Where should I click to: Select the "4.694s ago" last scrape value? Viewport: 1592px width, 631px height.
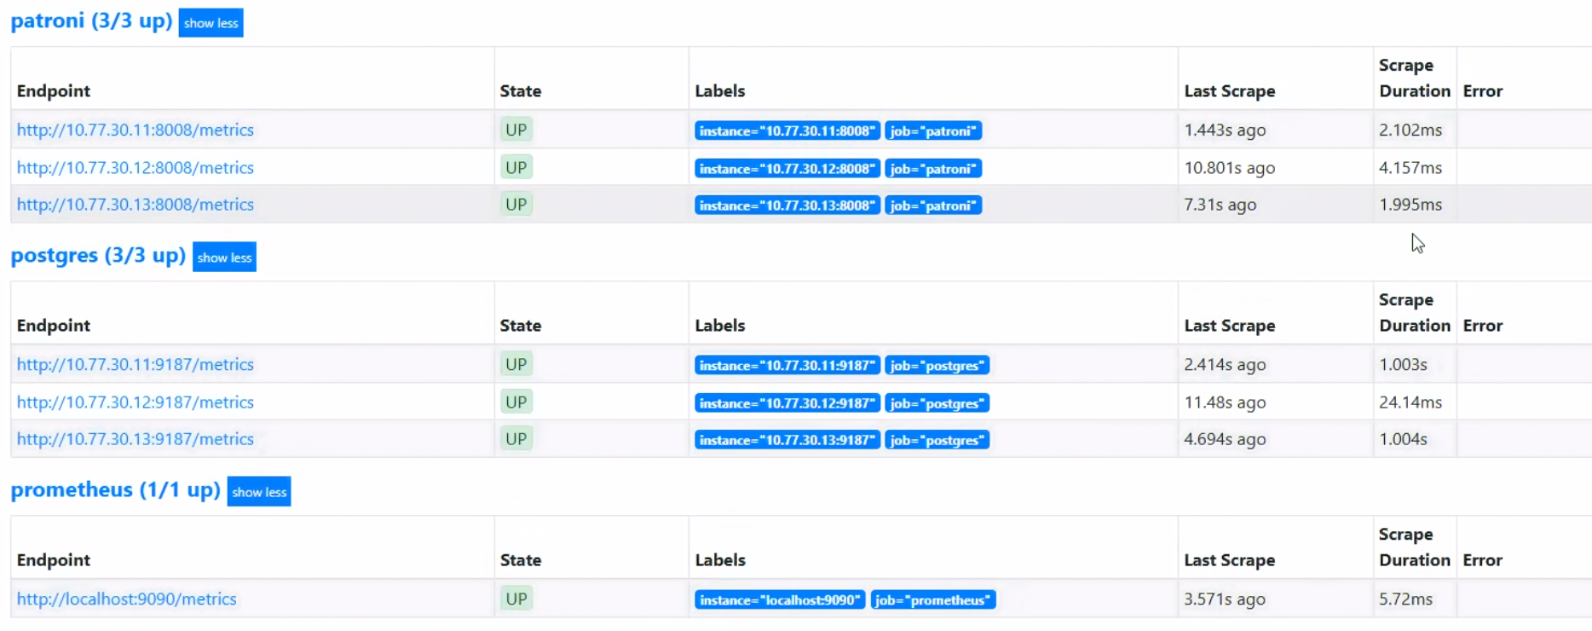point(1225,439)
